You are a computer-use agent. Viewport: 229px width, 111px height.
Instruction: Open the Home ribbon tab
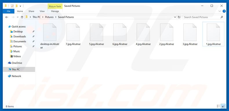tap(20, 11)
